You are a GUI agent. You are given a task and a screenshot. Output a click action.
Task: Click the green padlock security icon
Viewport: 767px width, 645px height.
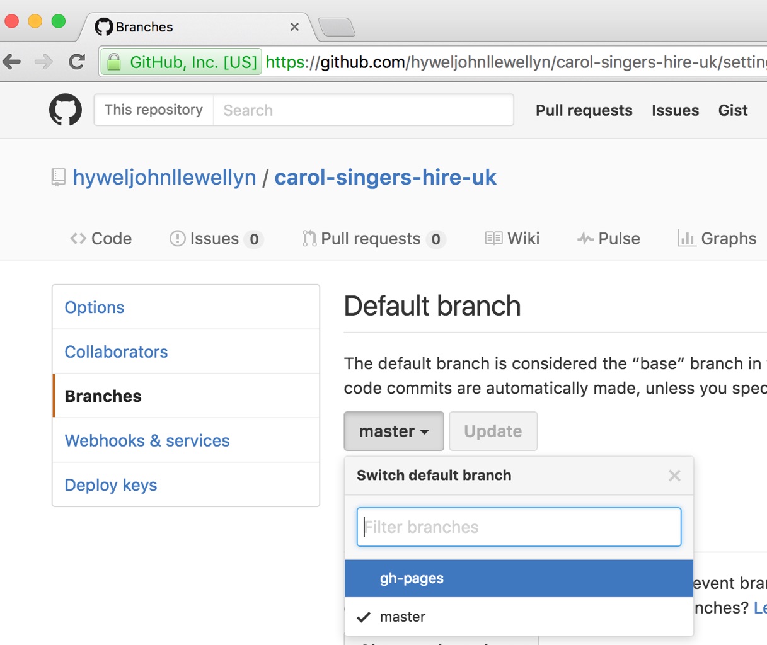[x=114, y=62]
